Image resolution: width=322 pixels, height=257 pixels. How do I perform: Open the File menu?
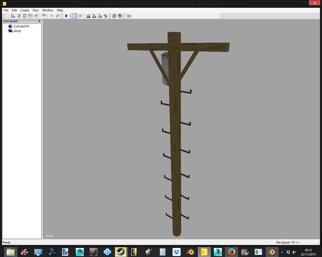point(6,10)
